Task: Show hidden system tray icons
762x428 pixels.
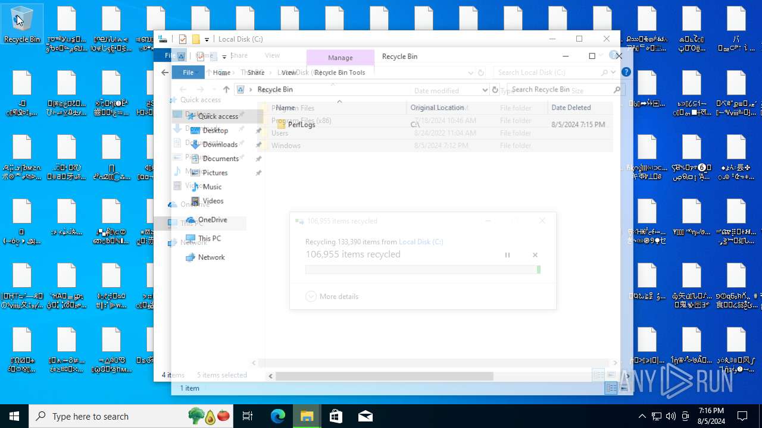Action: (642, 416)
